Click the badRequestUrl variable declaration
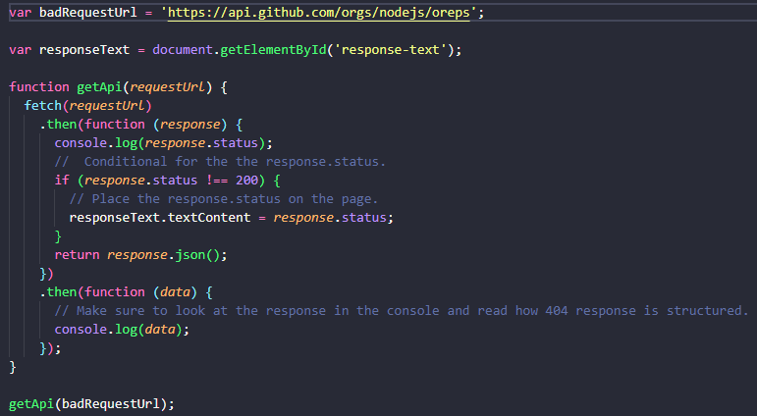This screenshot has height=416, width=757. tap(87, 13)
